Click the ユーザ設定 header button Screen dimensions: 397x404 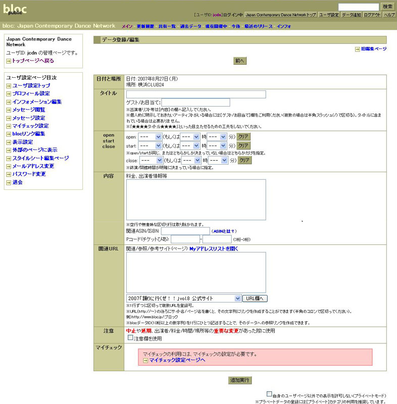pyautogui.click(x=329, y=15)
